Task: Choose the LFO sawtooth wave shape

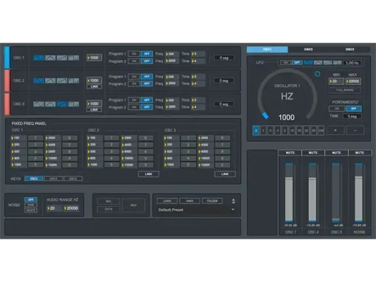Action: click(328, 63)
